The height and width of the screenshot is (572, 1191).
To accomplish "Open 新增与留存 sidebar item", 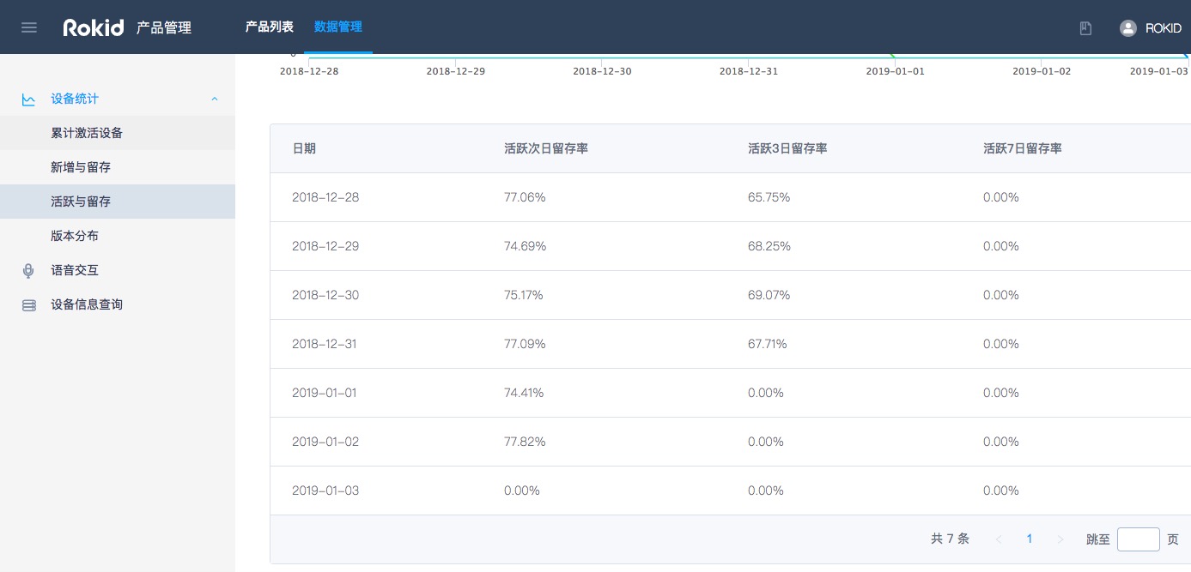I will [x=81, y=167].
